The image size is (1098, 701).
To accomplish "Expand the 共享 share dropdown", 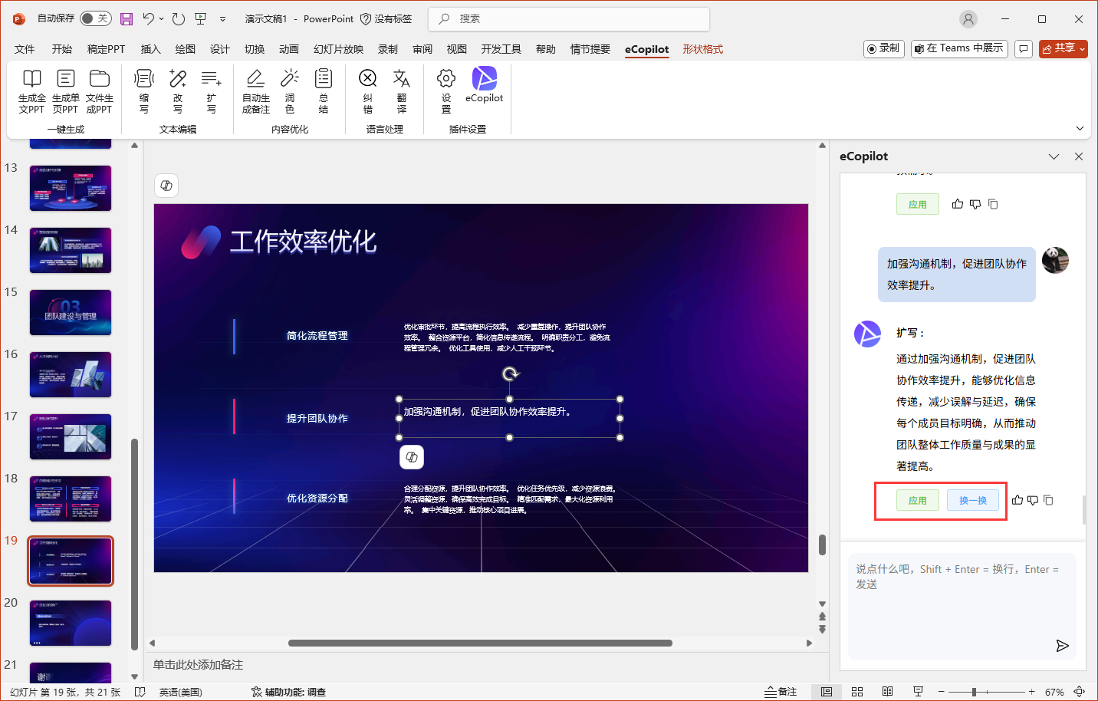I will (x=1082, y=49).
